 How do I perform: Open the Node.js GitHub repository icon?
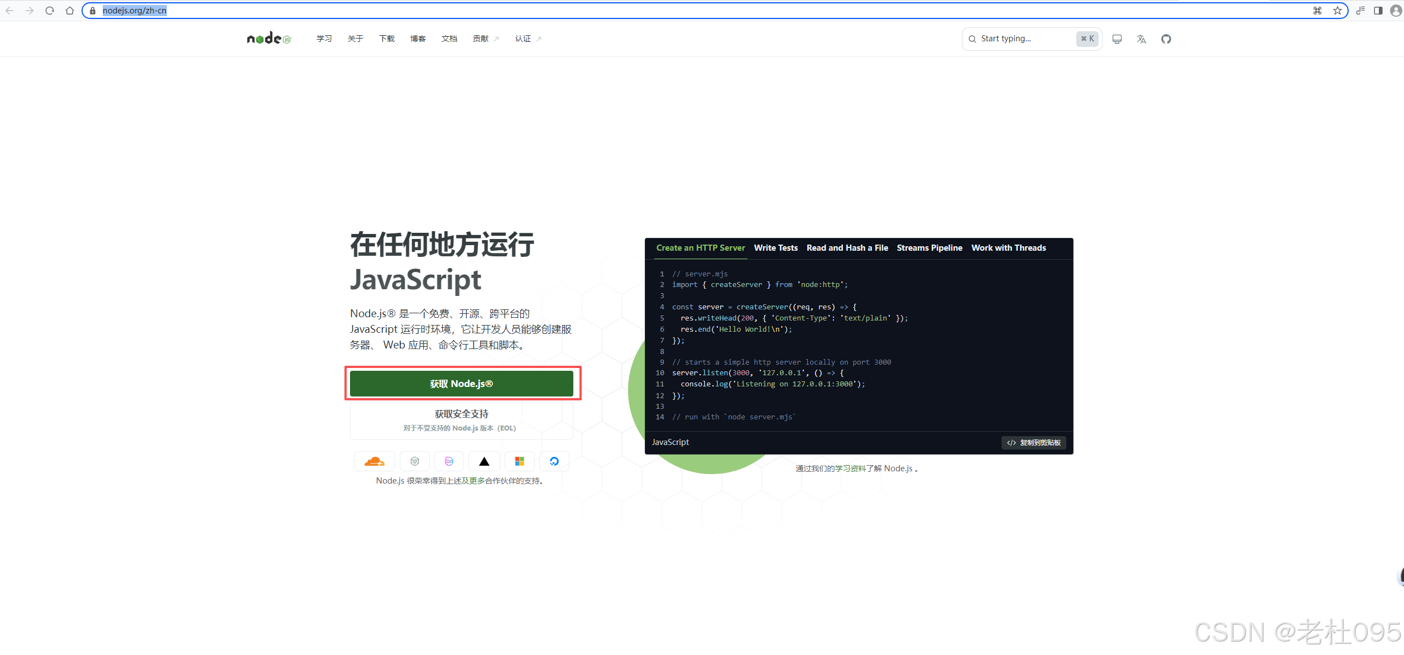[x=1166, y=39]
